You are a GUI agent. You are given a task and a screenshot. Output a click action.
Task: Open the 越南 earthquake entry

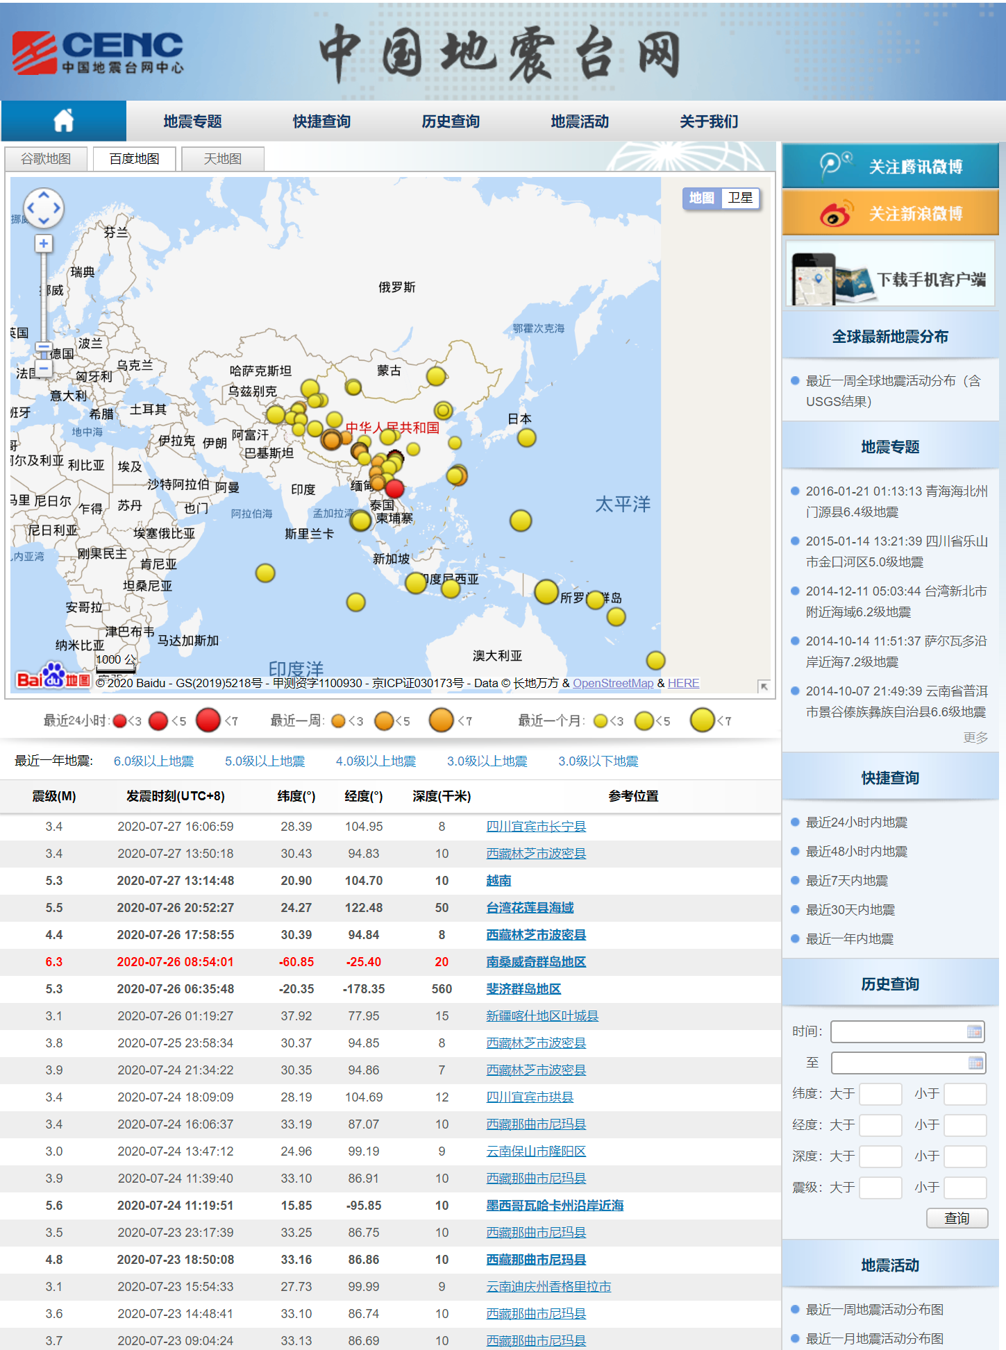coord(498,881)
